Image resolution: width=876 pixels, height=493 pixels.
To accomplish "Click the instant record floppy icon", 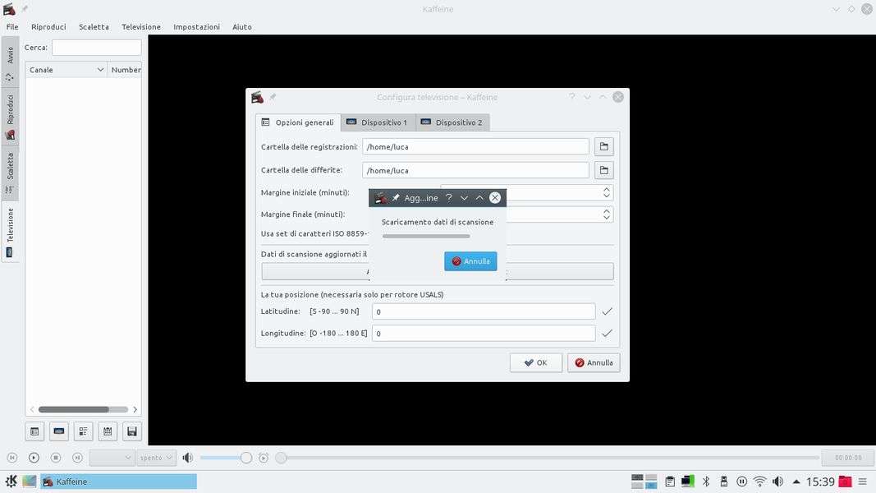I will click(132, 431).
